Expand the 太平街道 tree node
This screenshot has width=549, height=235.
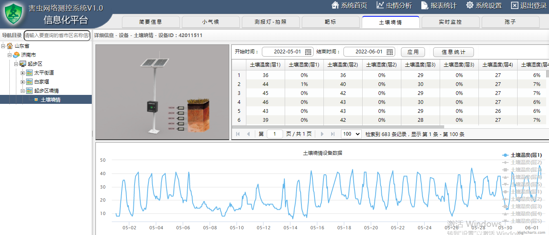click(x=23, y=73)
